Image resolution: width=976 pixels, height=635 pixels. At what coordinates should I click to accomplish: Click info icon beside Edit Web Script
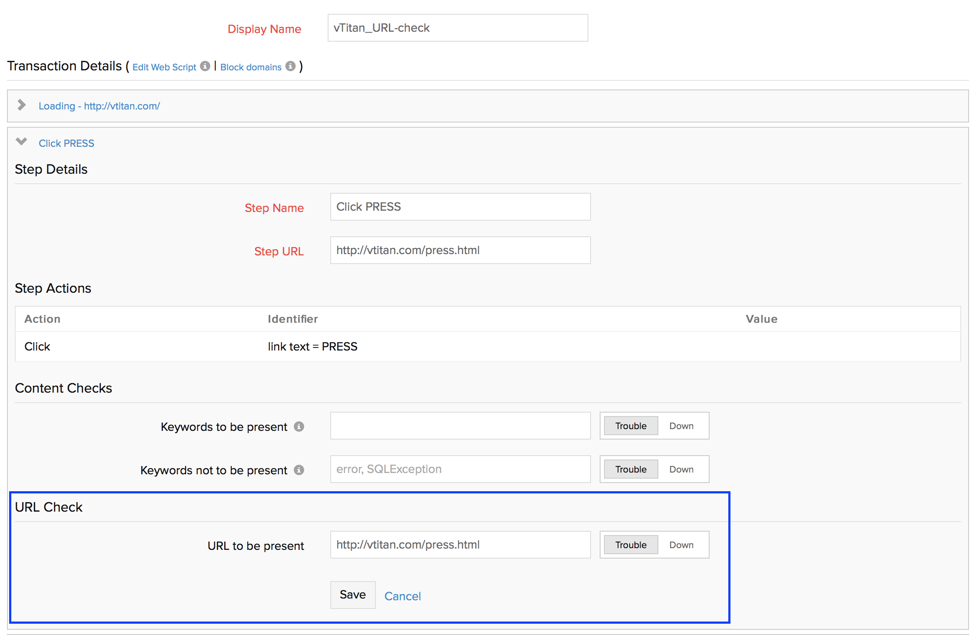[x=205, y=66]
